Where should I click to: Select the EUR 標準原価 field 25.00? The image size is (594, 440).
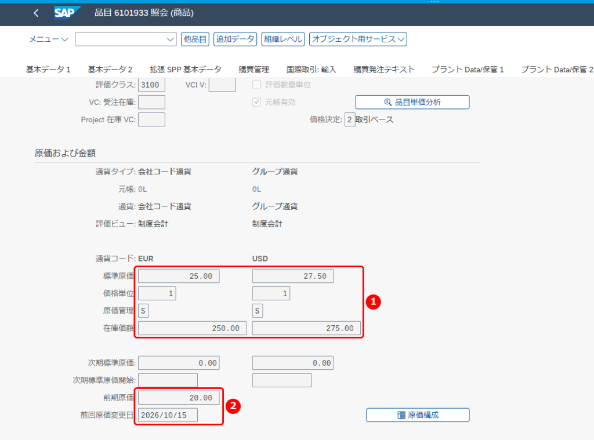(x=179, y=276)
